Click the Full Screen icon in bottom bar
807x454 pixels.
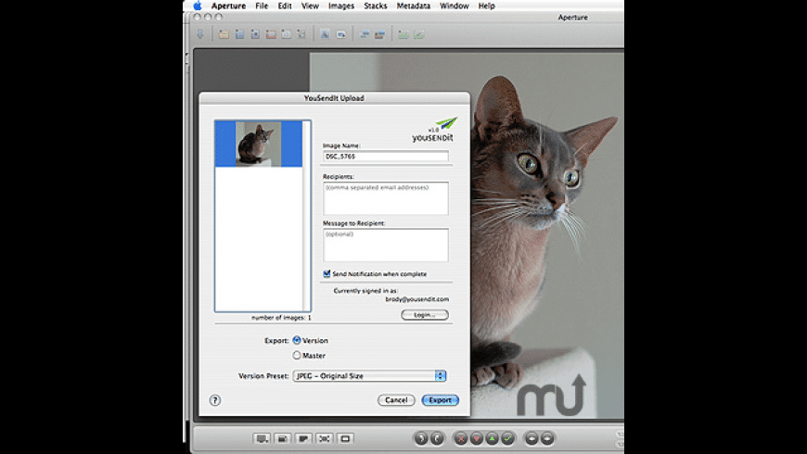tap(325, 438)
